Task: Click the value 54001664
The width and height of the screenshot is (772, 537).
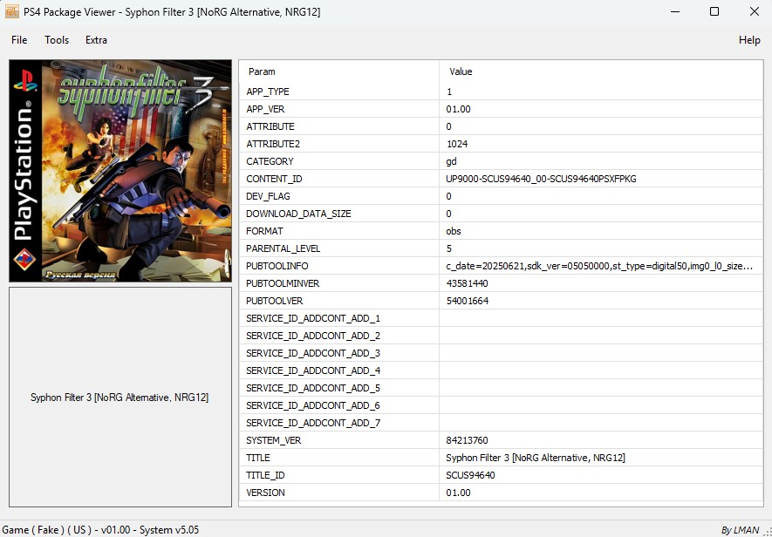Action: [x=468, y=301]
